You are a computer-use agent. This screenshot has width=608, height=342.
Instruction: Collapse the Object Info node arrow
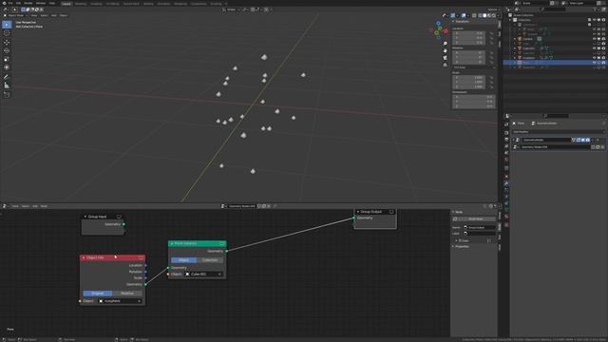[x=84, y=257]
